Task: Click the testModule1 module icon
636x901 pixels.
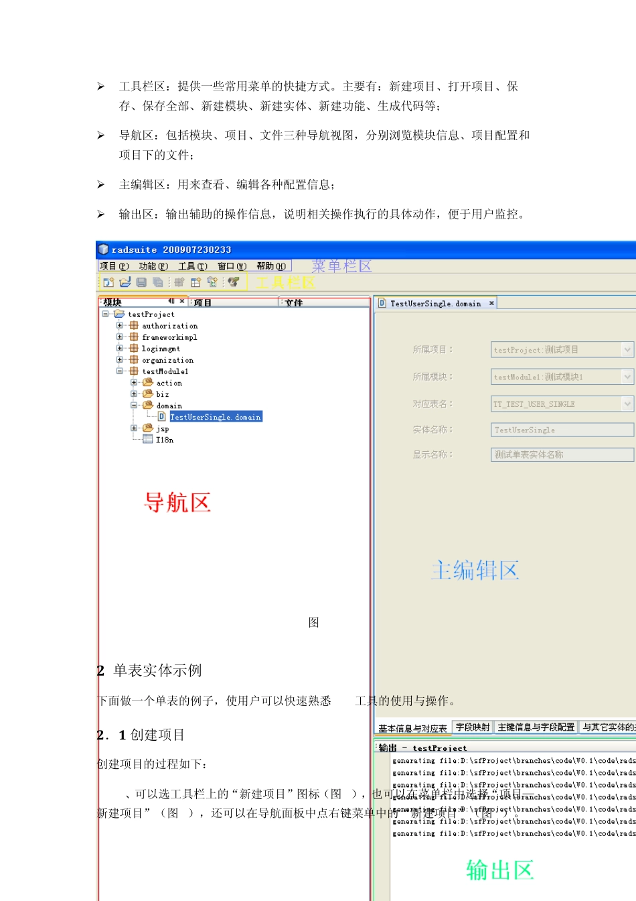Action: coord(134,371)
